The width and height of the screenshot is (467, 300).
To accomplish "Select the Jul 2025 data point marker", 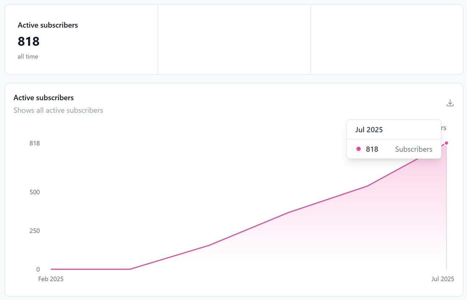I will 446,143.
